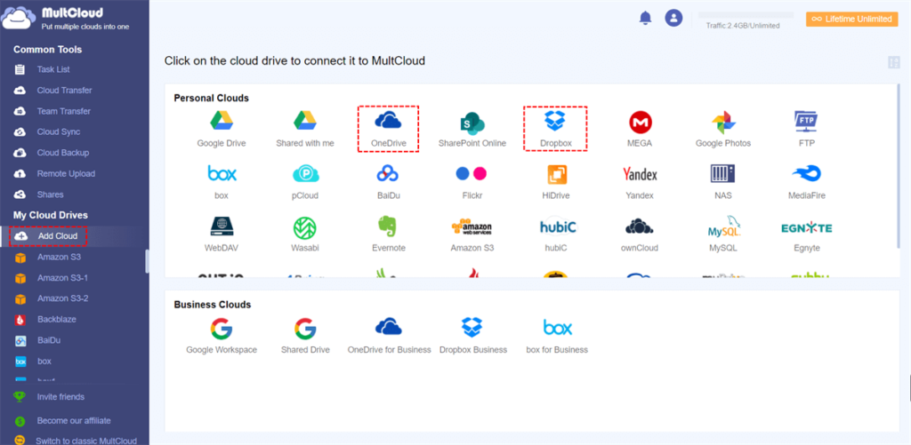Open the user account avatar
The image size is (911, 445).
(x=673, y=18)
